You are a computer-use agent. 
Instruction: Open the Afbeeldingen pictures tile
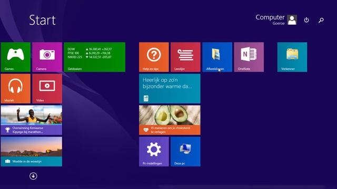click(x=217, y=57)
